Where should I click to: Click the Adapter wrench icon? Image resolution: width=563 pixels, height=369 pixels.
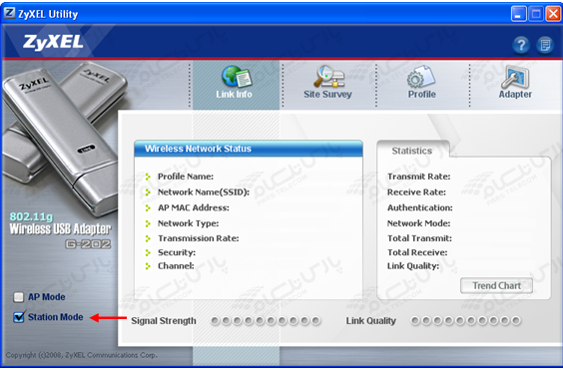[x=515, y=77]
